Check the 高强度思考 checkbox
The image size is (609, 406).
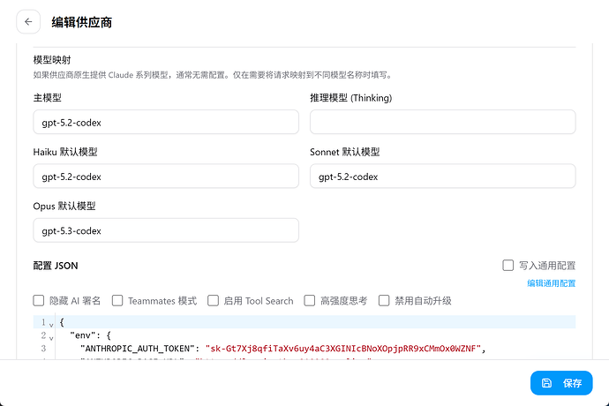[x=310, y=300]
